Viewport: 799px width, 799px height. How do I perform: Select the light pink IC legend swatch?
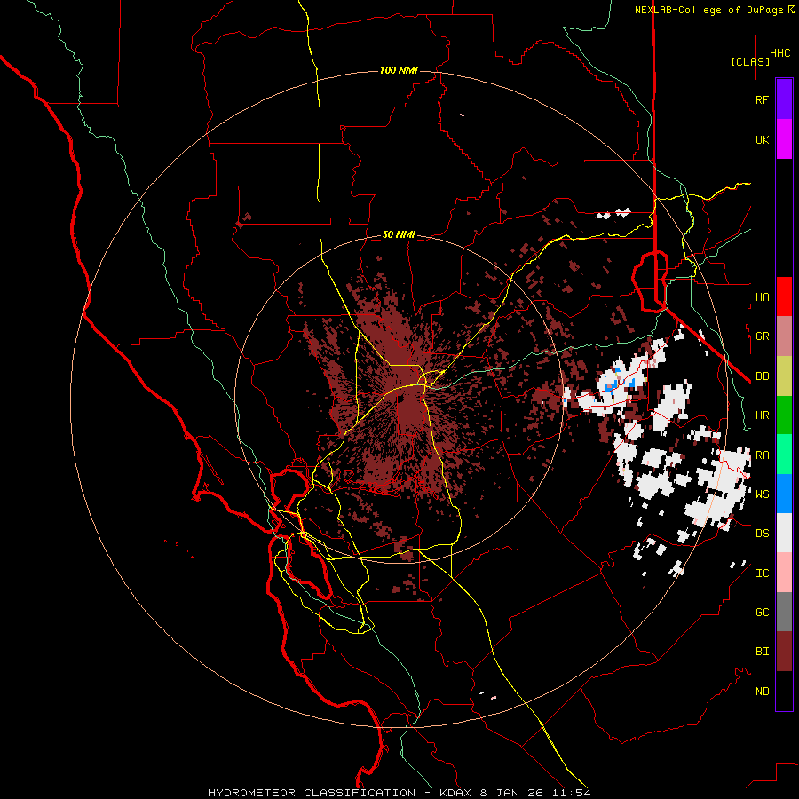tap(784, 573)
